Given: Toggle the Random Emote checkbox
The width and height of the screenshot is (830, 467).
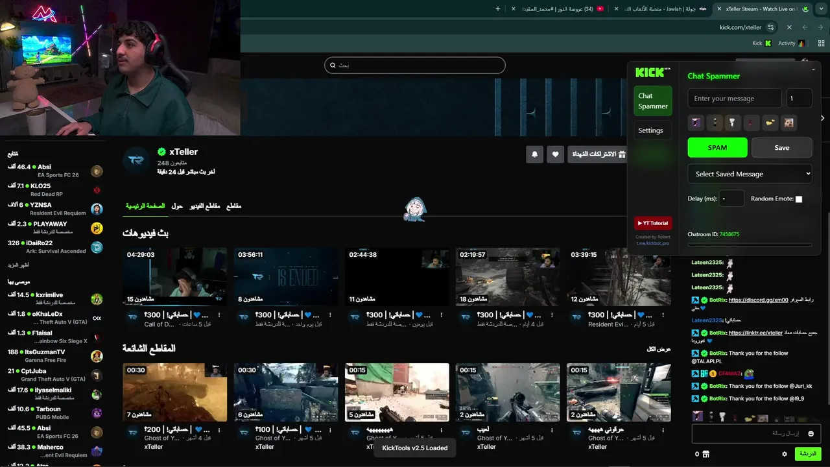Looking at the screenshot, I should (x=799, y=199).
